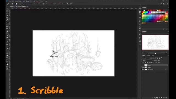Viewport: 176px width, 99px height.
Task: Click the share icon at top right
Action: [167, 4]
